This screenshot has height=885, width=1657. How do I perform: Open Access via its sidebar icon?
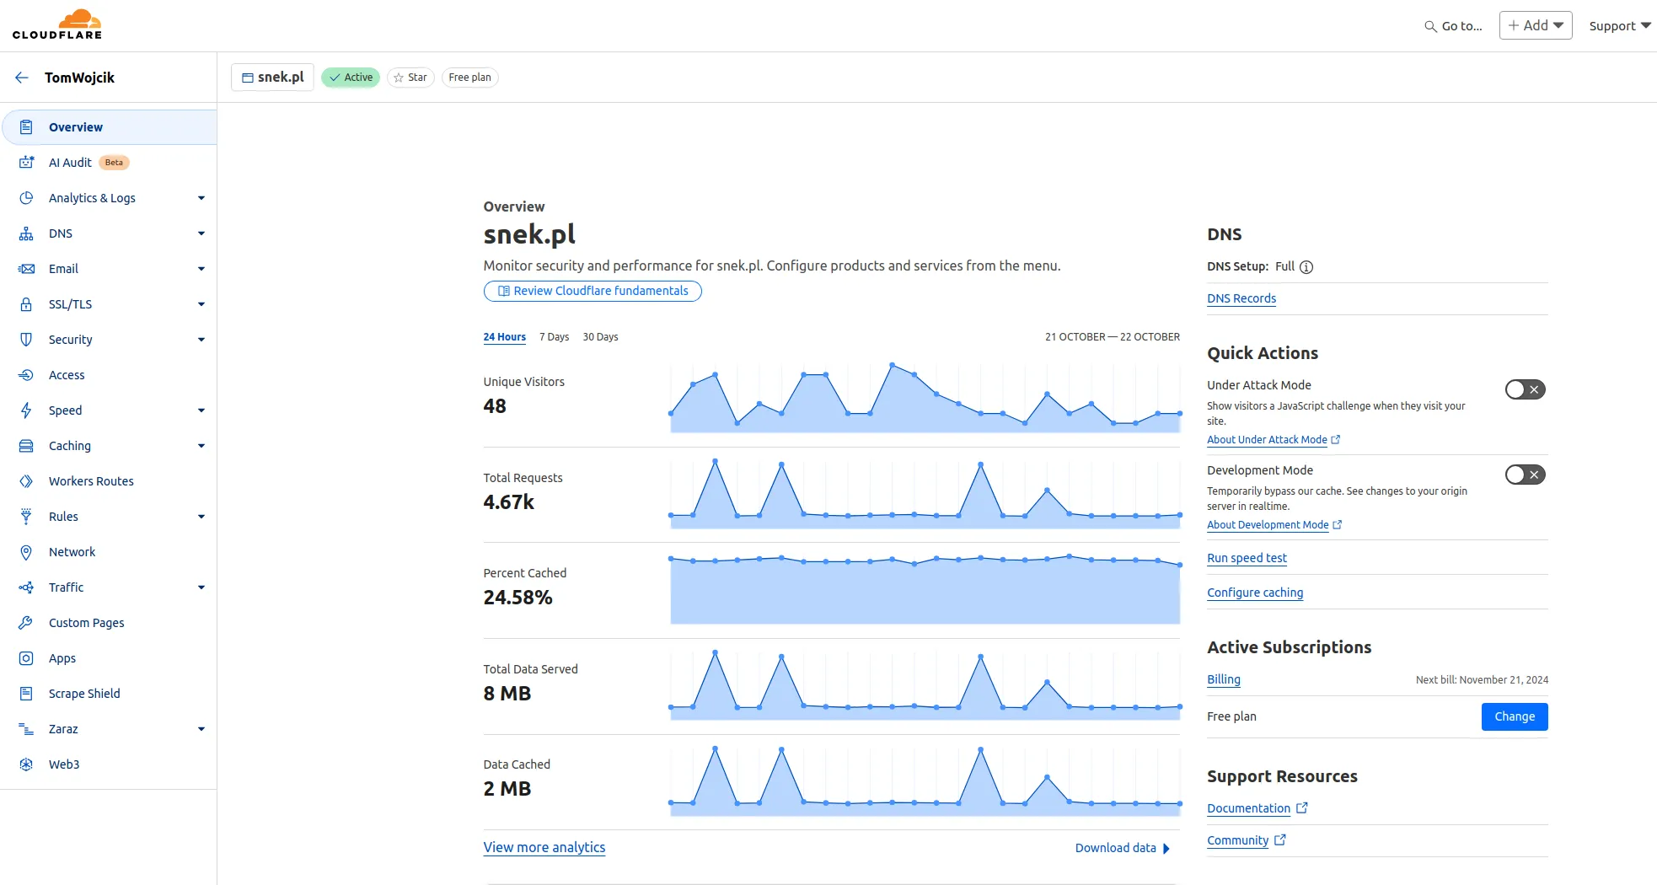click(x=26, y=375)
